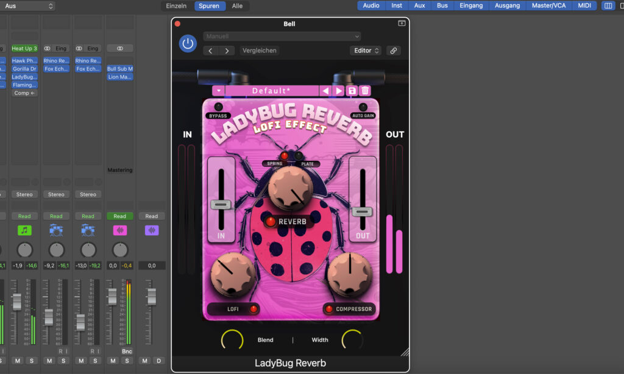Open the Lion Ma... plugin slot

click(x=120, y=77)
